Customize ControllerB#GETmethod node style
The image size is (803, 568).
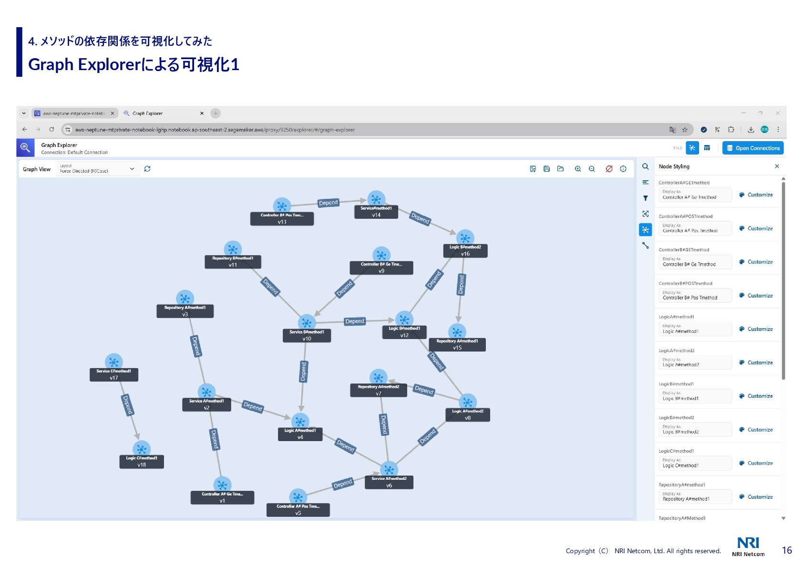(756, 262)
